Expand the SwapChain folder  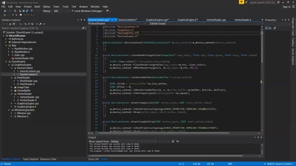tap(12, 87)
